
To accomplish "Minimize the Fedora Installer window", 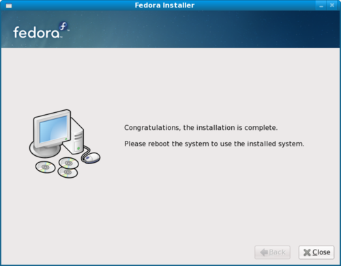I will click(x=321, y=5).
